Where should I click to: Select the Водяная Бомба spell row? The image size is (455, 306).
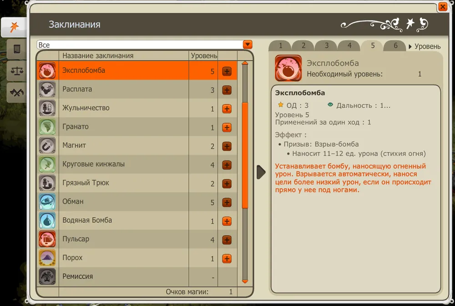tap(137, 220)
